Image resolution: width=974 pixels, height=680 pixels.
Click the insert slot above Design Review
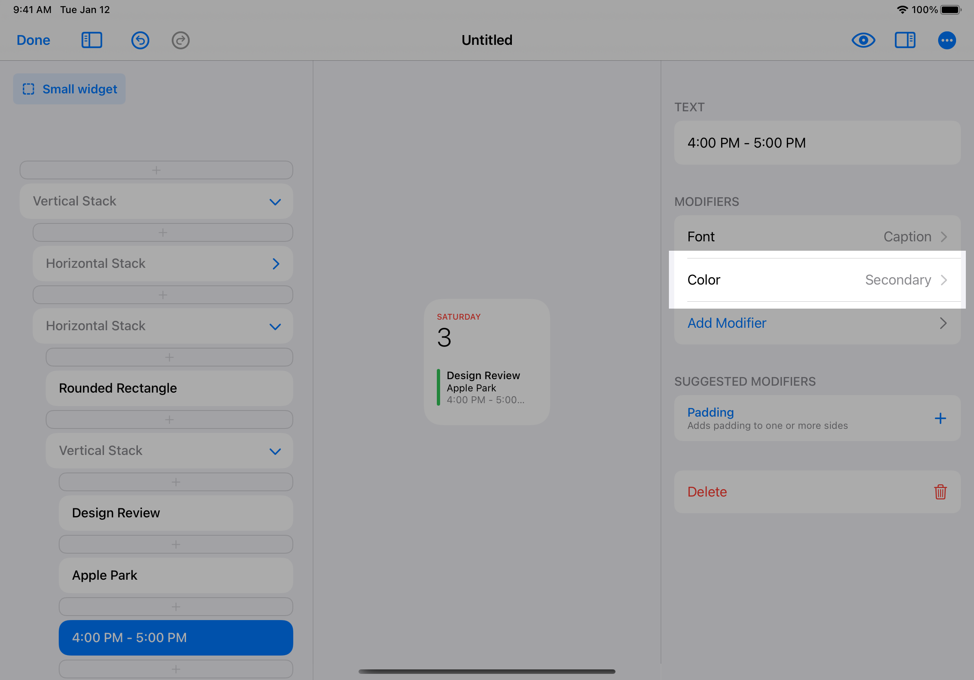click(176, 482)
